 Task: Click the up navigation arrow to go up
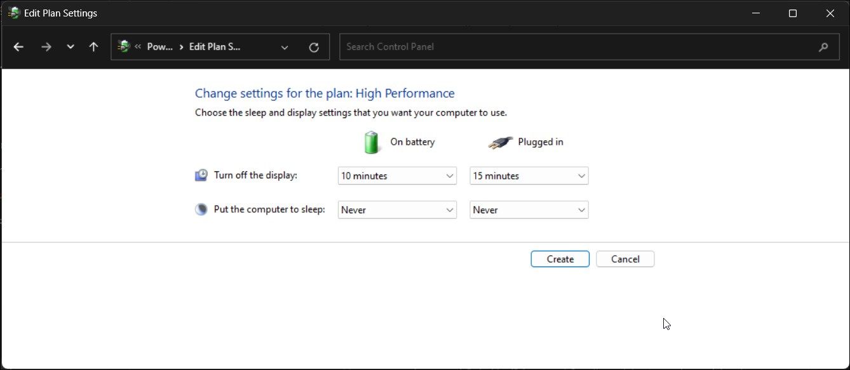93,46
